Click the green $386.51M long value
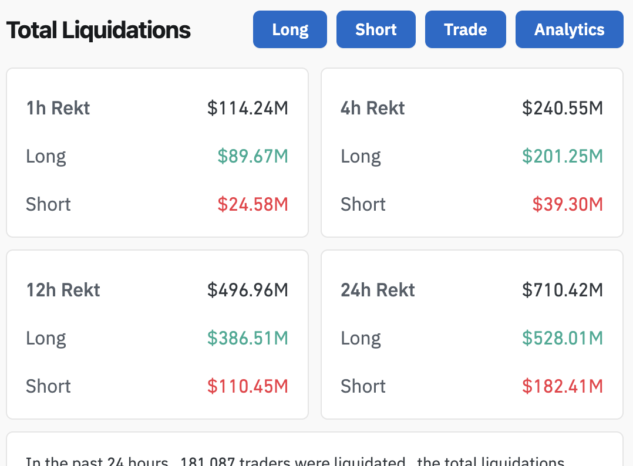The height and width of the screenshot is (466, 633). [x=248, y=338]
